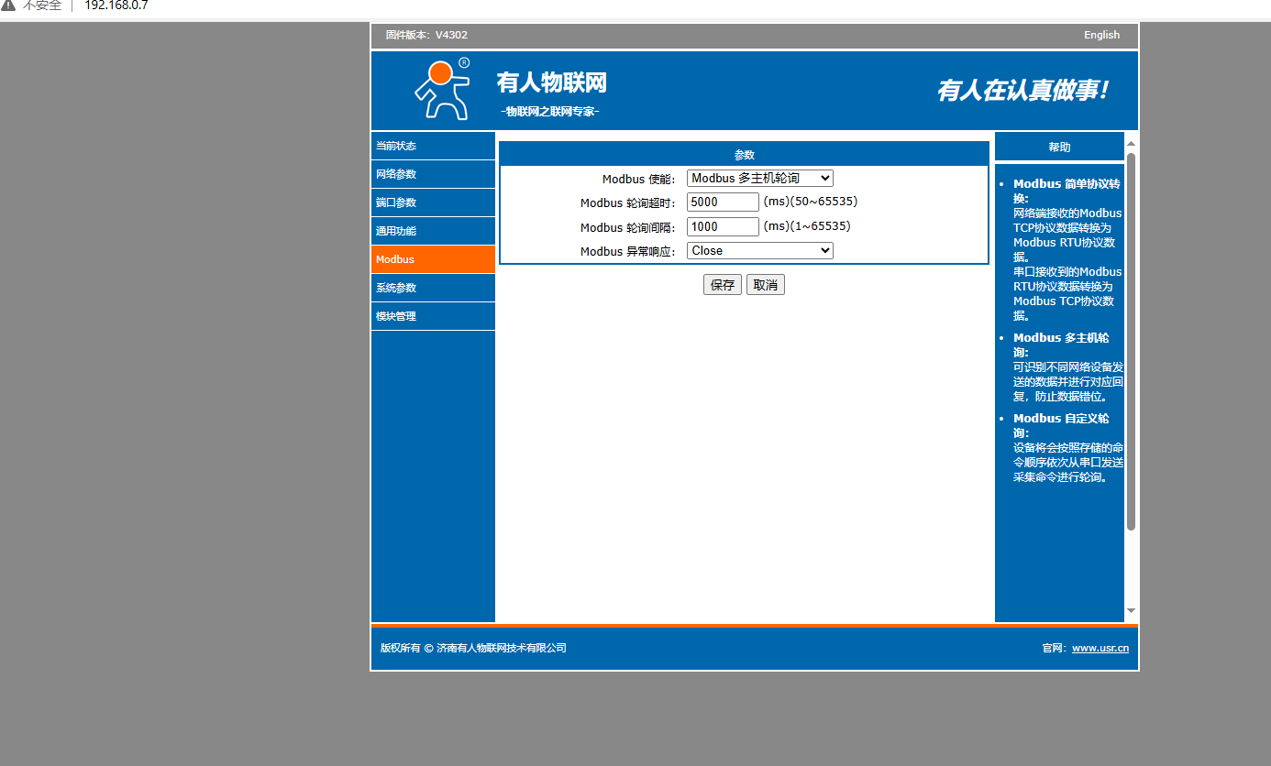Switch language via the English link
The height and width of the screenshot is (766, 1271).
[1101, 35]
